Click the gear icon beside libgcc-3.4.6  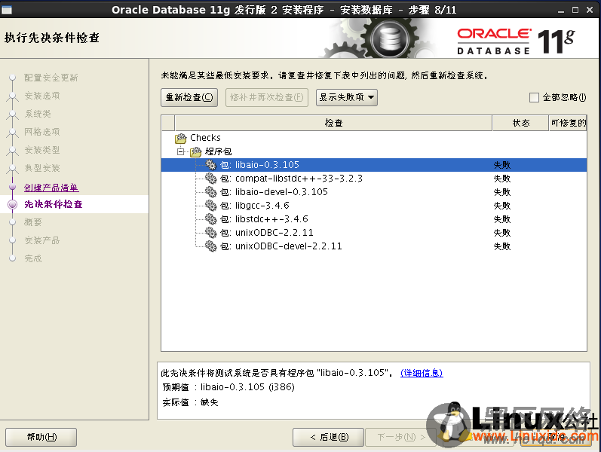(x=210, y=206)
